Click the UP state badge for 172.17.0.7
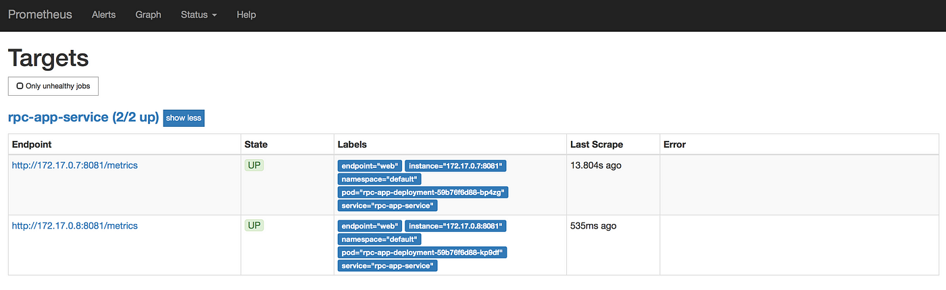This screenshot has height=290, width=946. click(x=254, y=165)
